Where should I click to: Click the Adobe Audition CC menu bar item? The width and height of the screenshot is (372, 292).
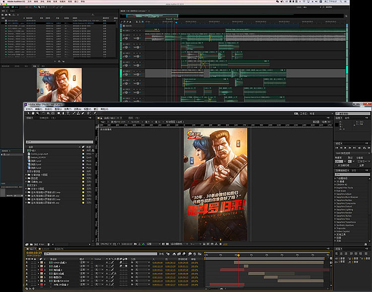point(16,1)
